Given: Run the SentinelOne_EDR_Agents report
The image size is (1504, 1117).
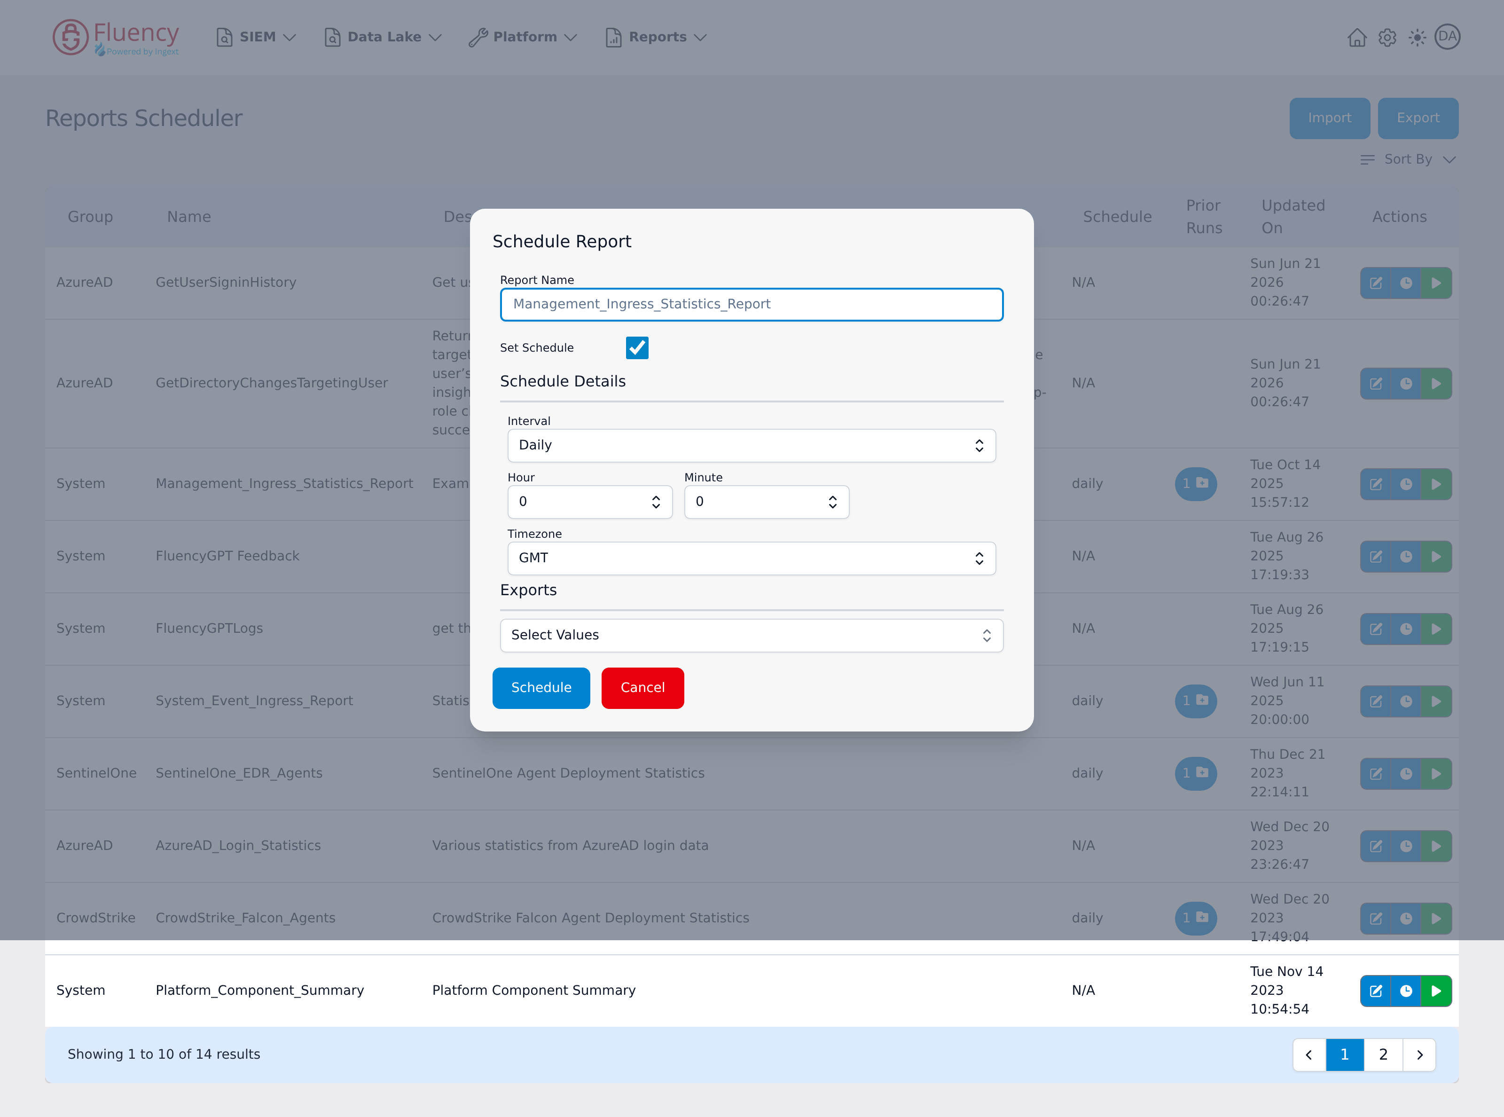Looking at the screenshot, I should click(1436, 773).
